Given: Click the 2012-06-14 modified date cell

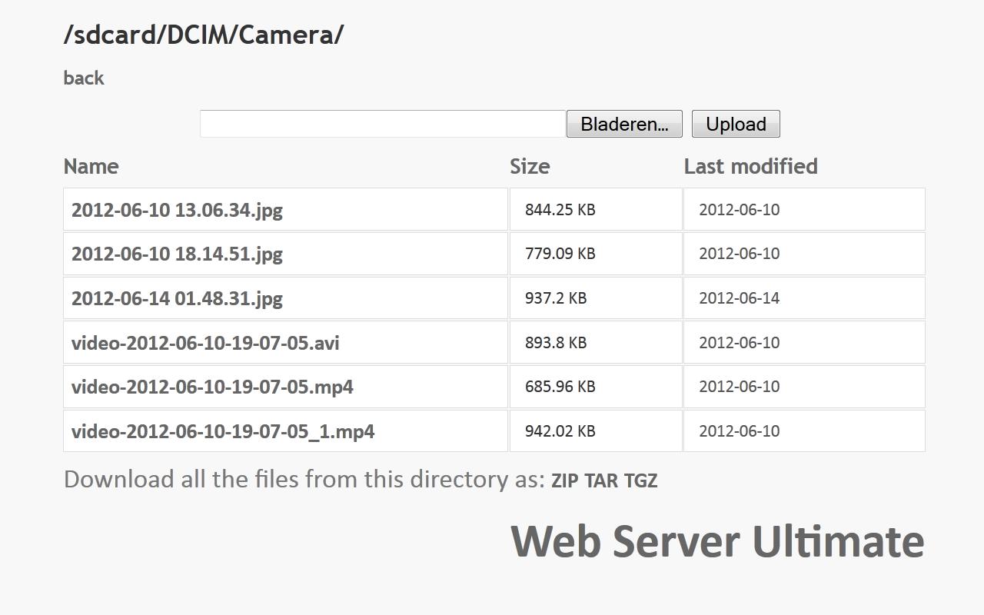Looking at the screenshot, I should coord(739,298).
